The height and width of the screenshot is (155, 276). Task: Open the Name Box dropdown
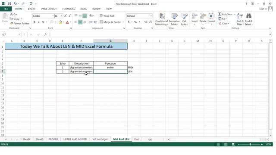(x=19, y=34)
